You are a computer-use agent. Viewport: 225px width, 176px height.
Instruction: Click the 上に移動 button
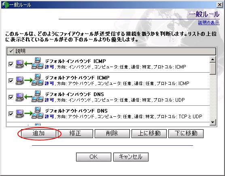tap(149, 134)
